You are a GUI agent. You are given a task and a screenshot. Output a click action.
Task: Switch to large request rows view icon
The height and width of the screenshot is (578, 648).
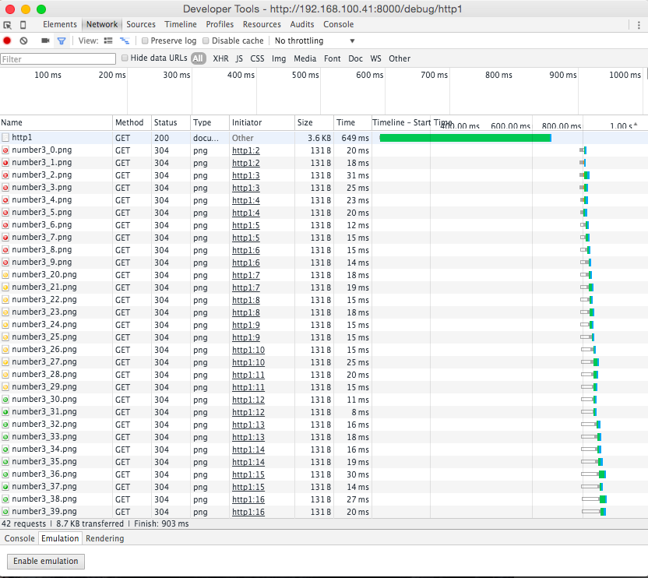108,41
